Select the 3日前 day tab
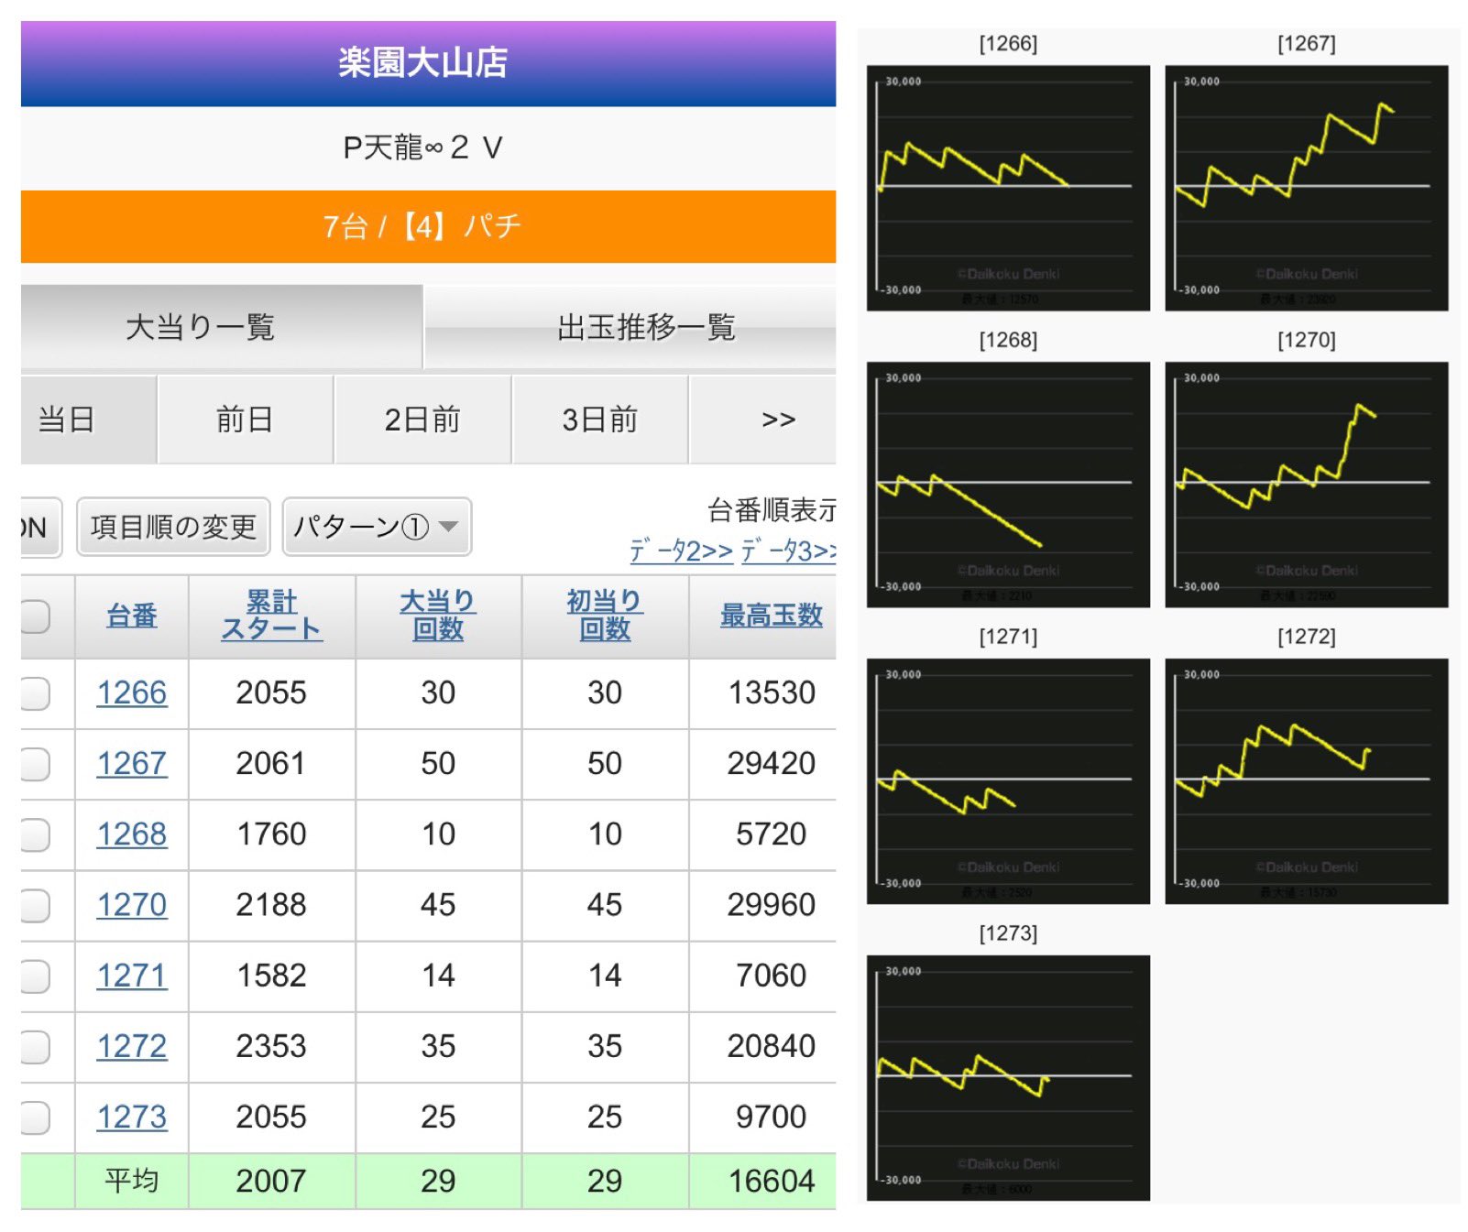Image resolution: width=1468 pixels, height=1232 pixels. (600, 420)
